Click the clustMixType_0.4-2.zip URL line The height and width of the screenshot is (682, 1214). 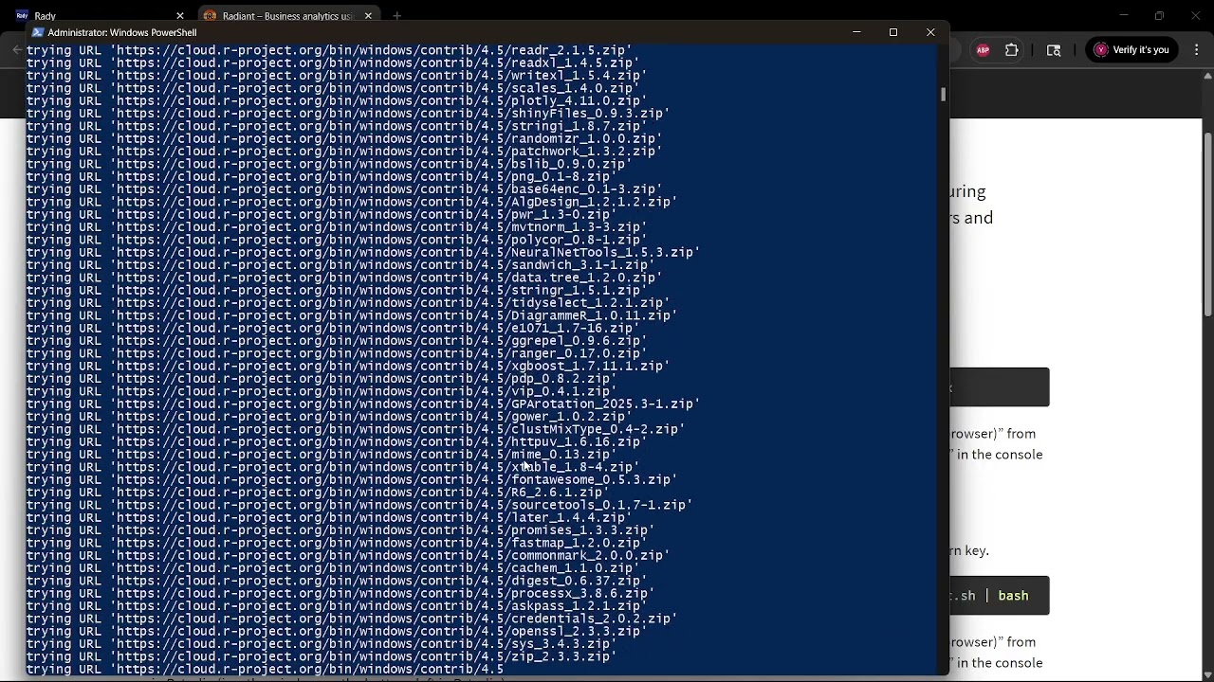[356, 429]
